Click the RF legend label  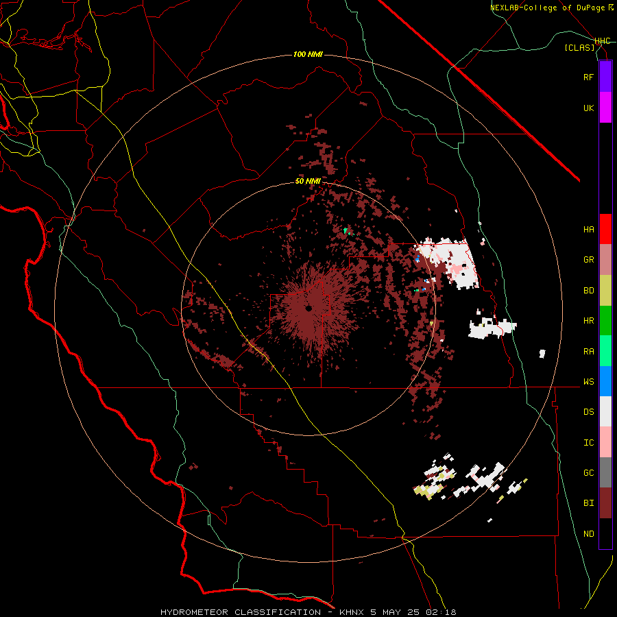pyautogui.click(x=588, y=77)
